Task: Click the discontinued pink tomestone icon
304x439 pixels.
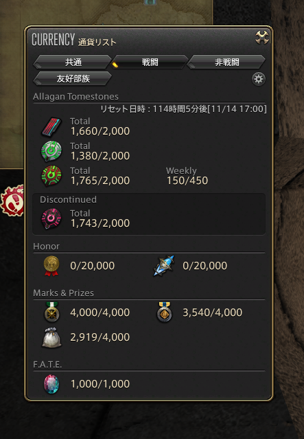Action: (x=51, y=218)
